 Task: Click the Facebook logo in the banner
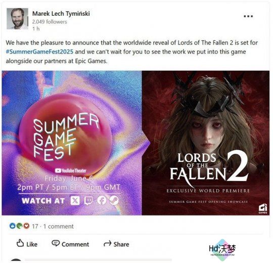102,200
